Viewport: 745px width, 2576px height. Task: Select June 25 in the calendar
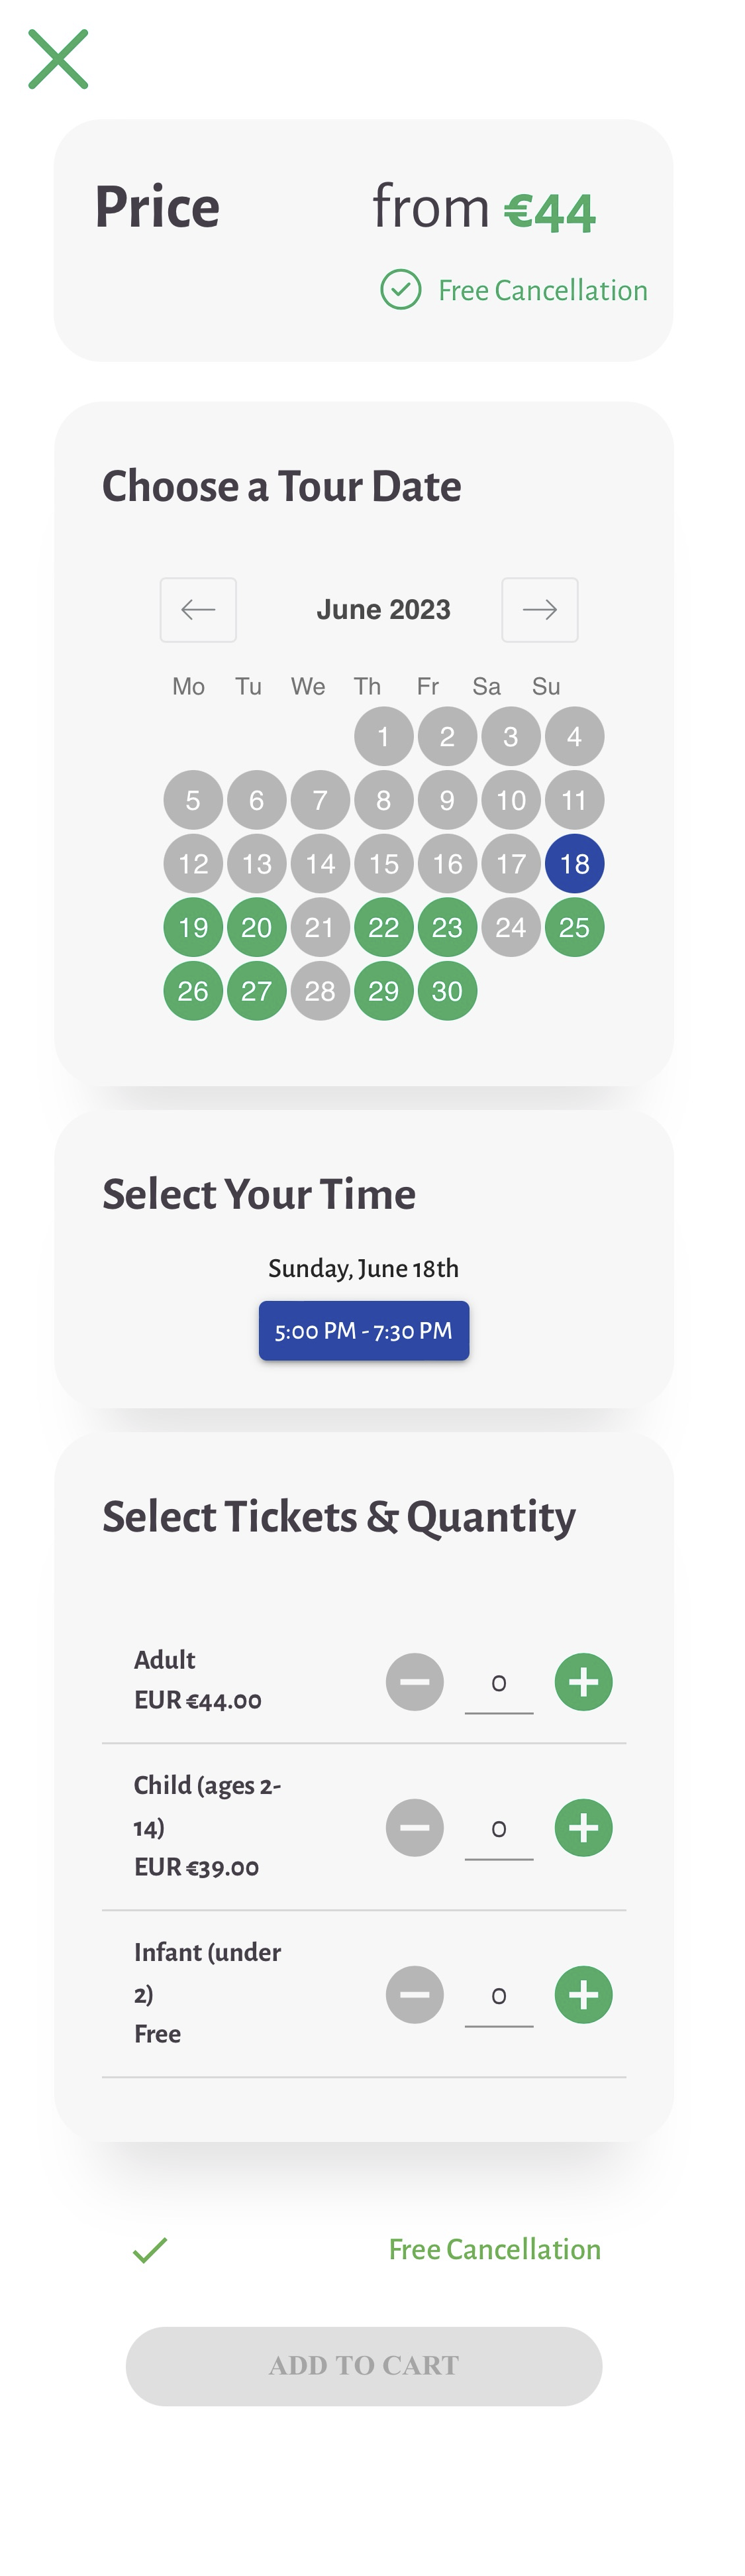click(574, 927)
